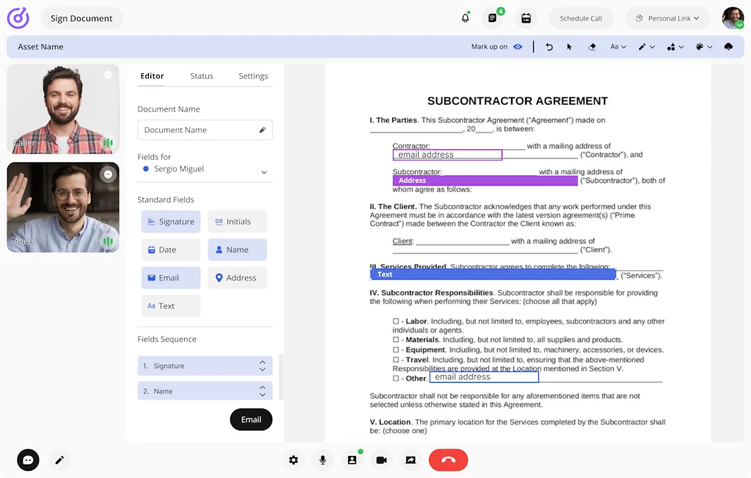Share screen using the bottom bar icon
The width and height of the screenshot is (751, 478).
click(411, 460)
